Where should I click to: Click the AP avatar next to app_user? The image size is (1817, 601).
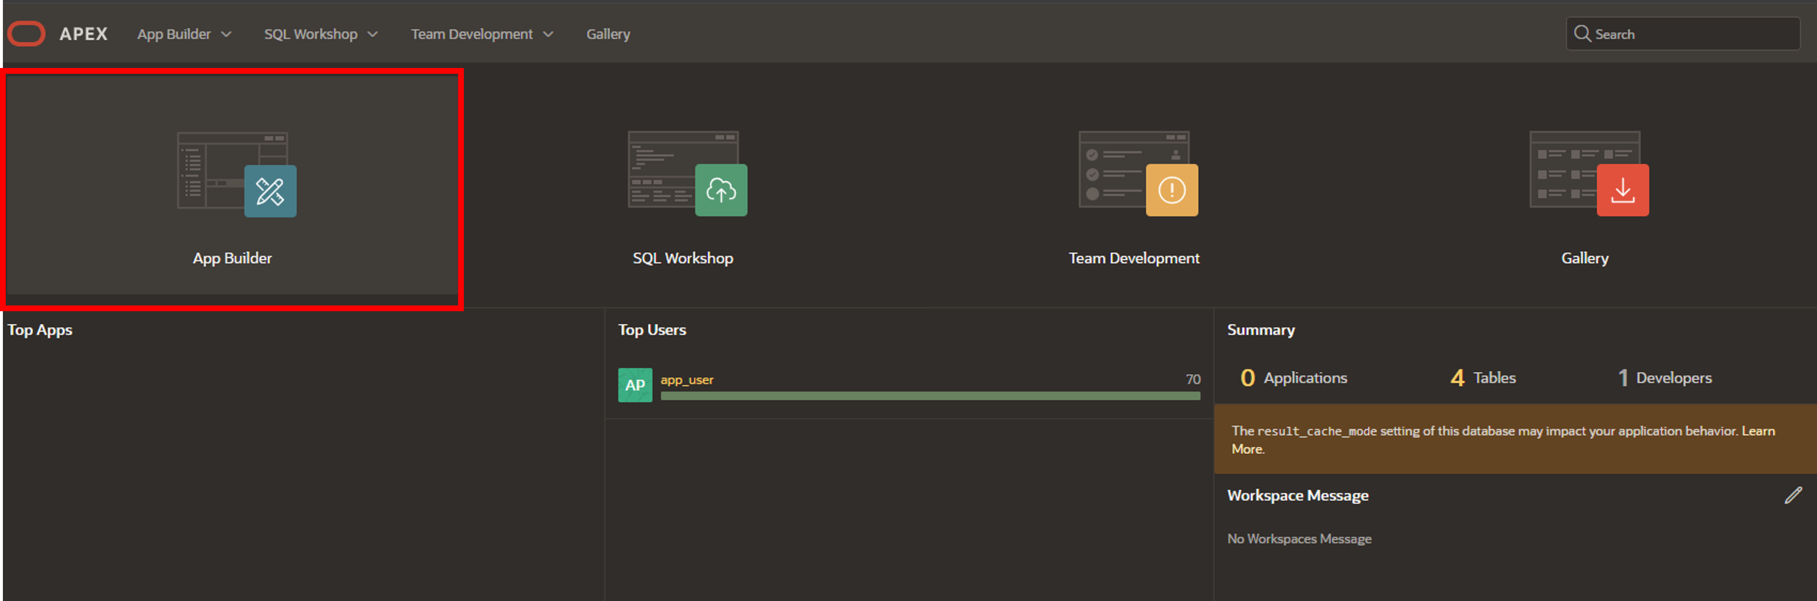point(635,385)
